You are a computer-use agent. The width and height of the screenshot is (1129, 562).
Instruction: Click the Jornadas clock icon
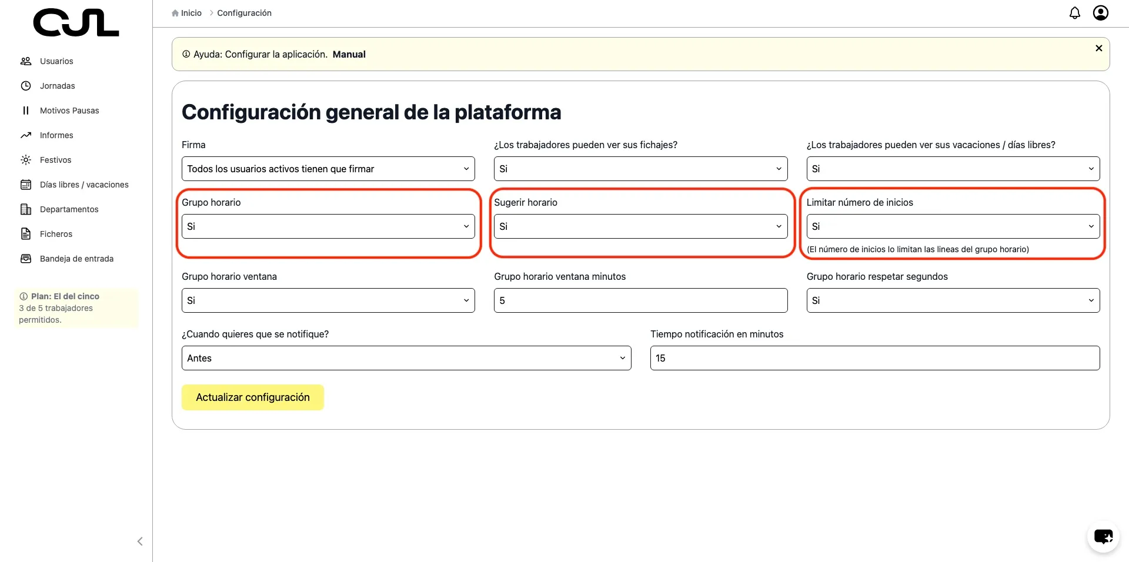pos(26,86)
